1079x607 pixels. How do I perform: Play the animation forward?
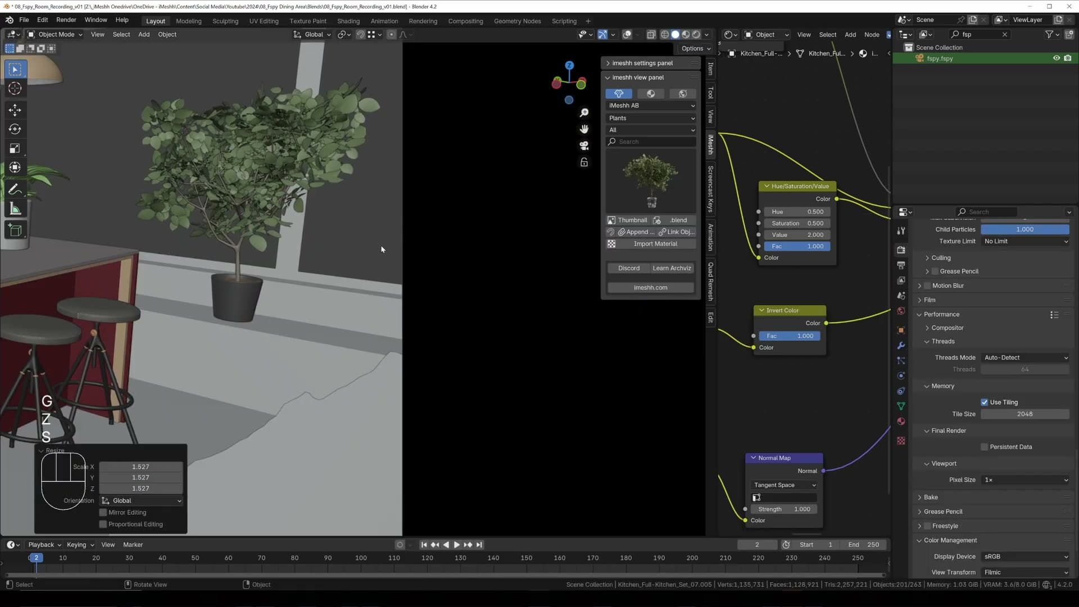[x=457, y=545]
